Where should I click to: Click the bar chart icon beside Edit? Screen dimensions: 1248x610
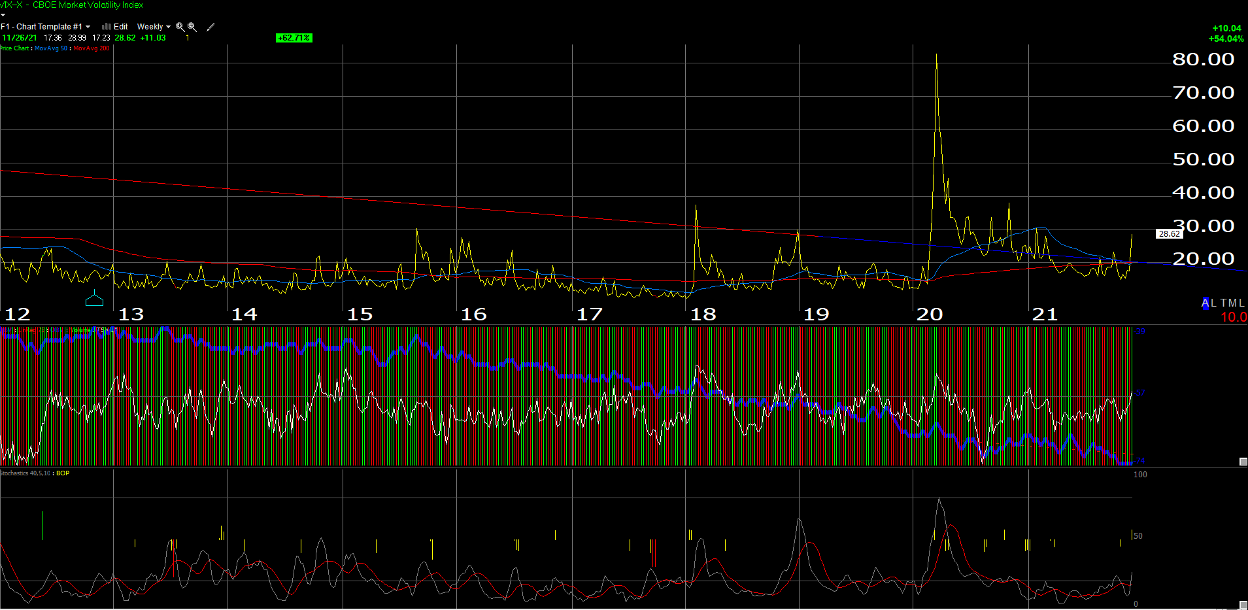107,27
